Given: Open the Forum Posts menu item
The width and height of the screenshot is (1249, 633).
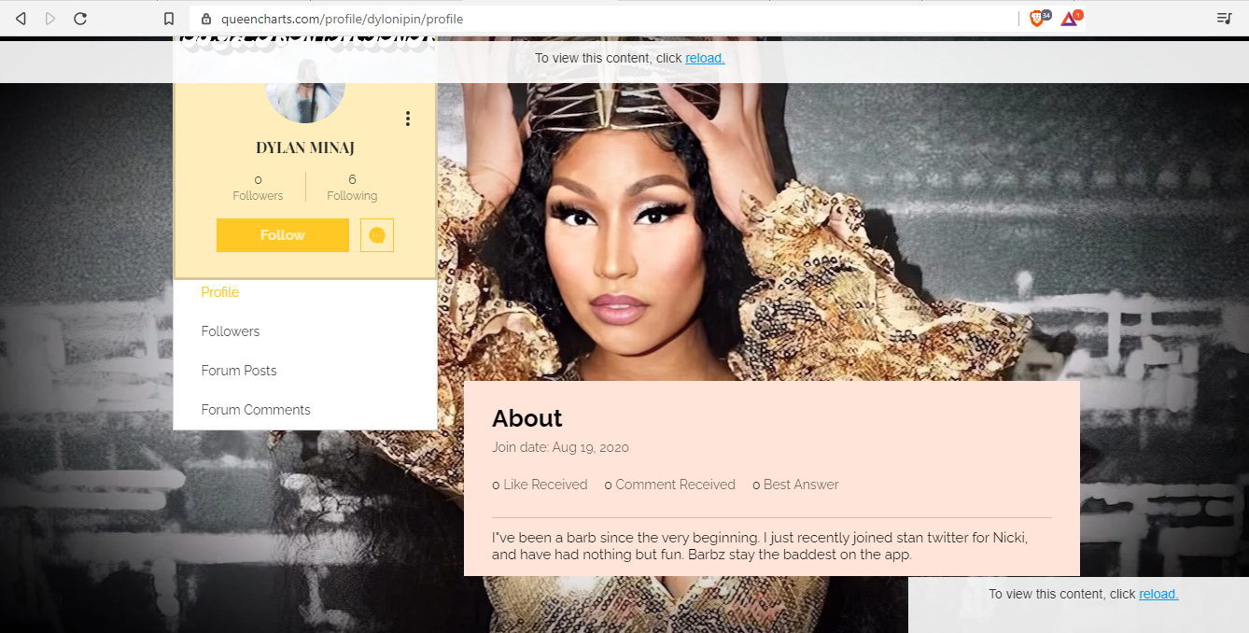Looking at the screenshot, I should pyautogui.click(x=239, y=371).
